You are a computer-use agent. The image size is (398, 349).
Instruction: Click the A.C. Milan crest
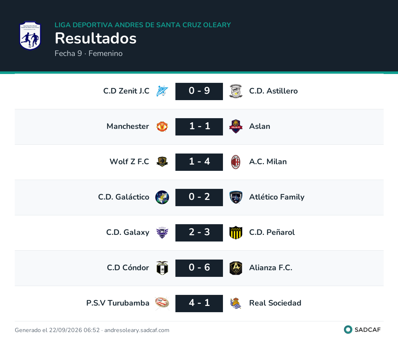[x=236, y=162]
